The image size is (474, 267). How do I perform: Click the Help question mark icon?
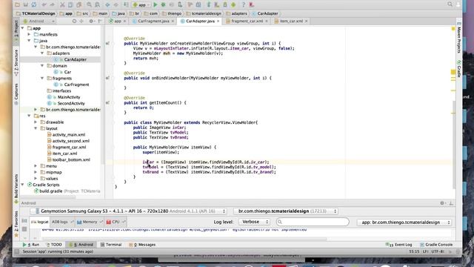[x=244, y=4]
